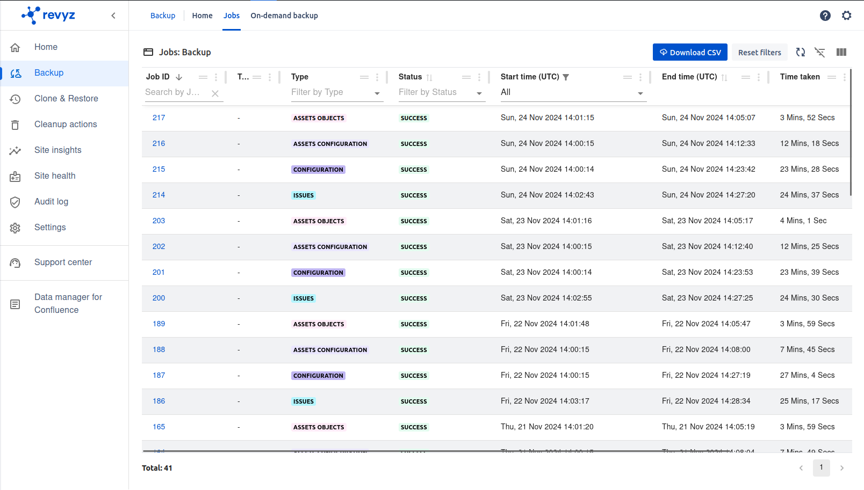Click the vertical table scrollbar
This screenshot has height=490, width=864.
tap(851, 132)
